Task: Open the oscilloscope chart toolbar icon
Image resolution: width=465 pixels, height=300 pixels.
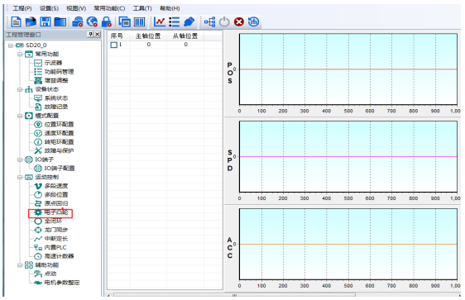Action: tap(160, 21)
